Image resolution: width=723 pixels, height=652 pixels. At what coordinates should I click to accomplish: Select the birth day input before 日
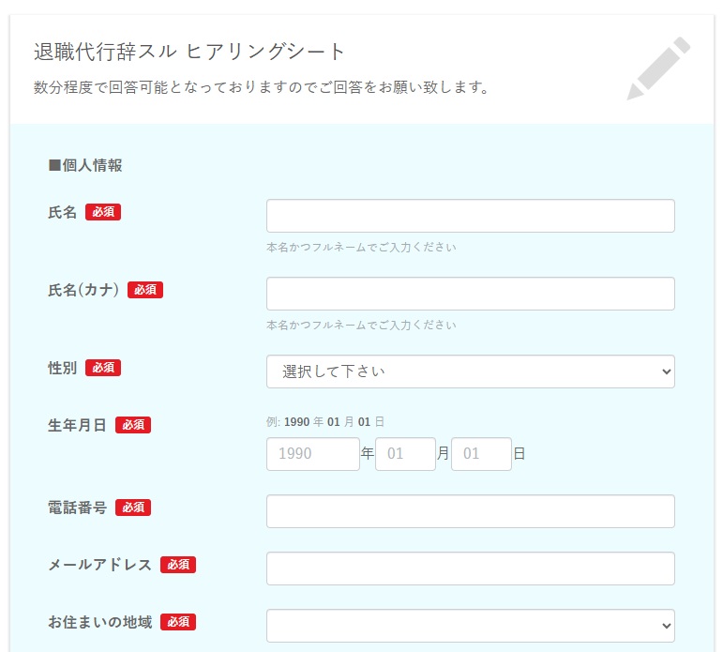pos(481,454)
